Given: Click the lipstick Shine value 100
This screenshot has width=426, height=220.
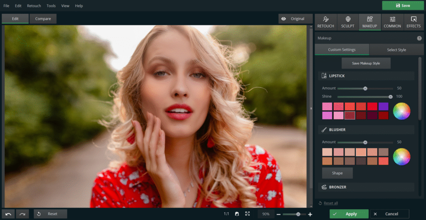Looking at the screenshot, I should [x=399, y=96].
